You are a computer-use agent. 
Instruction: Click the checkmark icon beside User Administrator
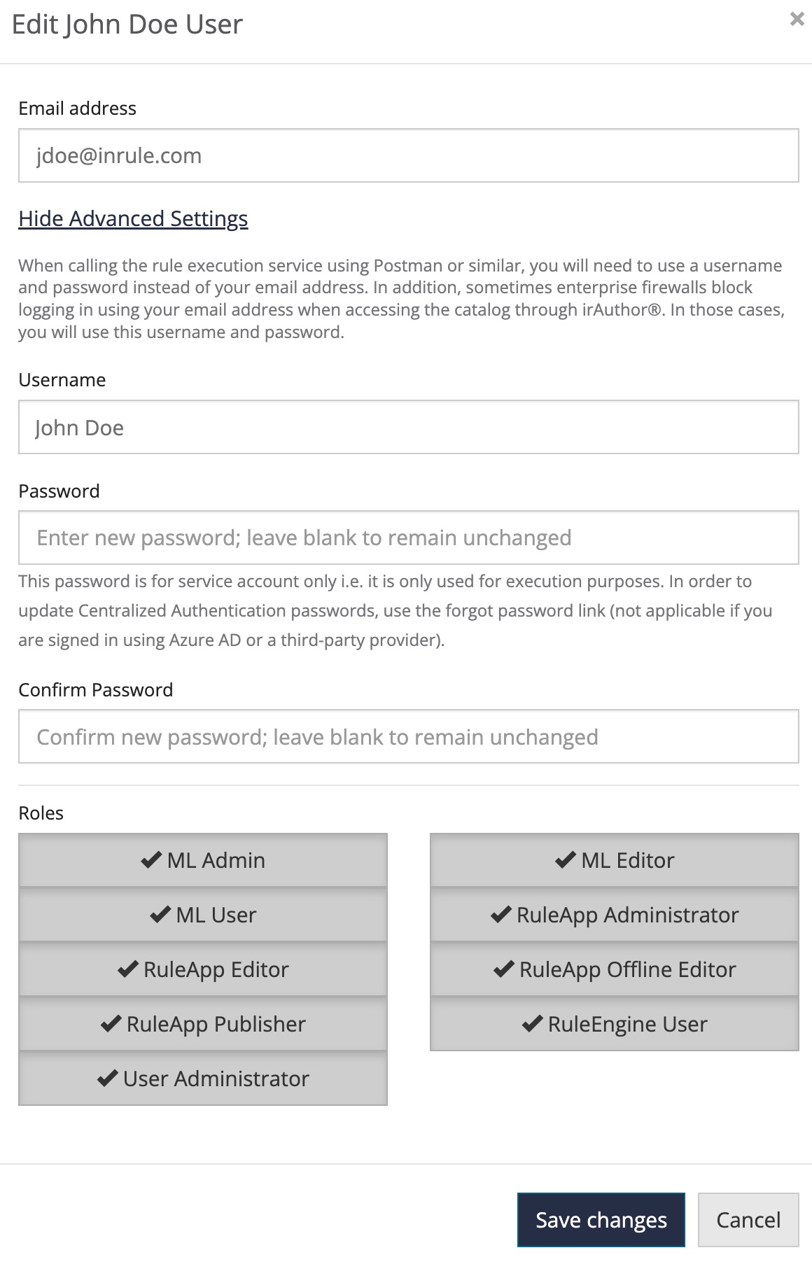pos(107,1079)
